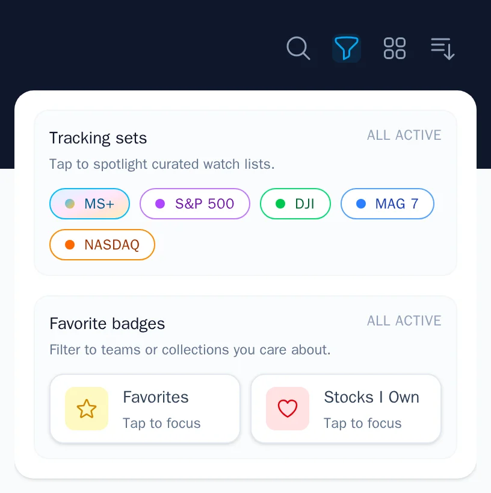Viewport: 491px width, 493px height.
Task: Focus the Stocks I Own badge card
Action: coord(345,409)
